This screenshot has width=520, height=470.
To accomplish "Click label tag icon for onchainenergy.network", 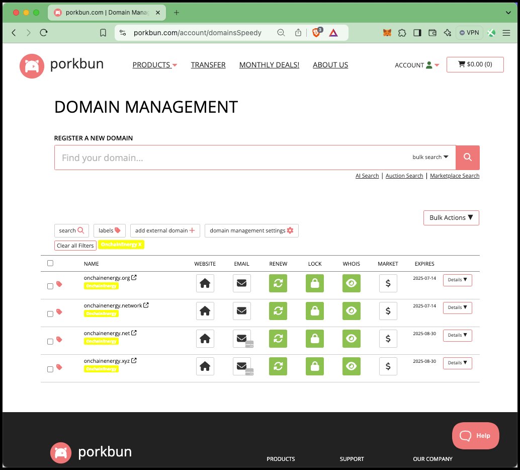I will tap(59, 311).
